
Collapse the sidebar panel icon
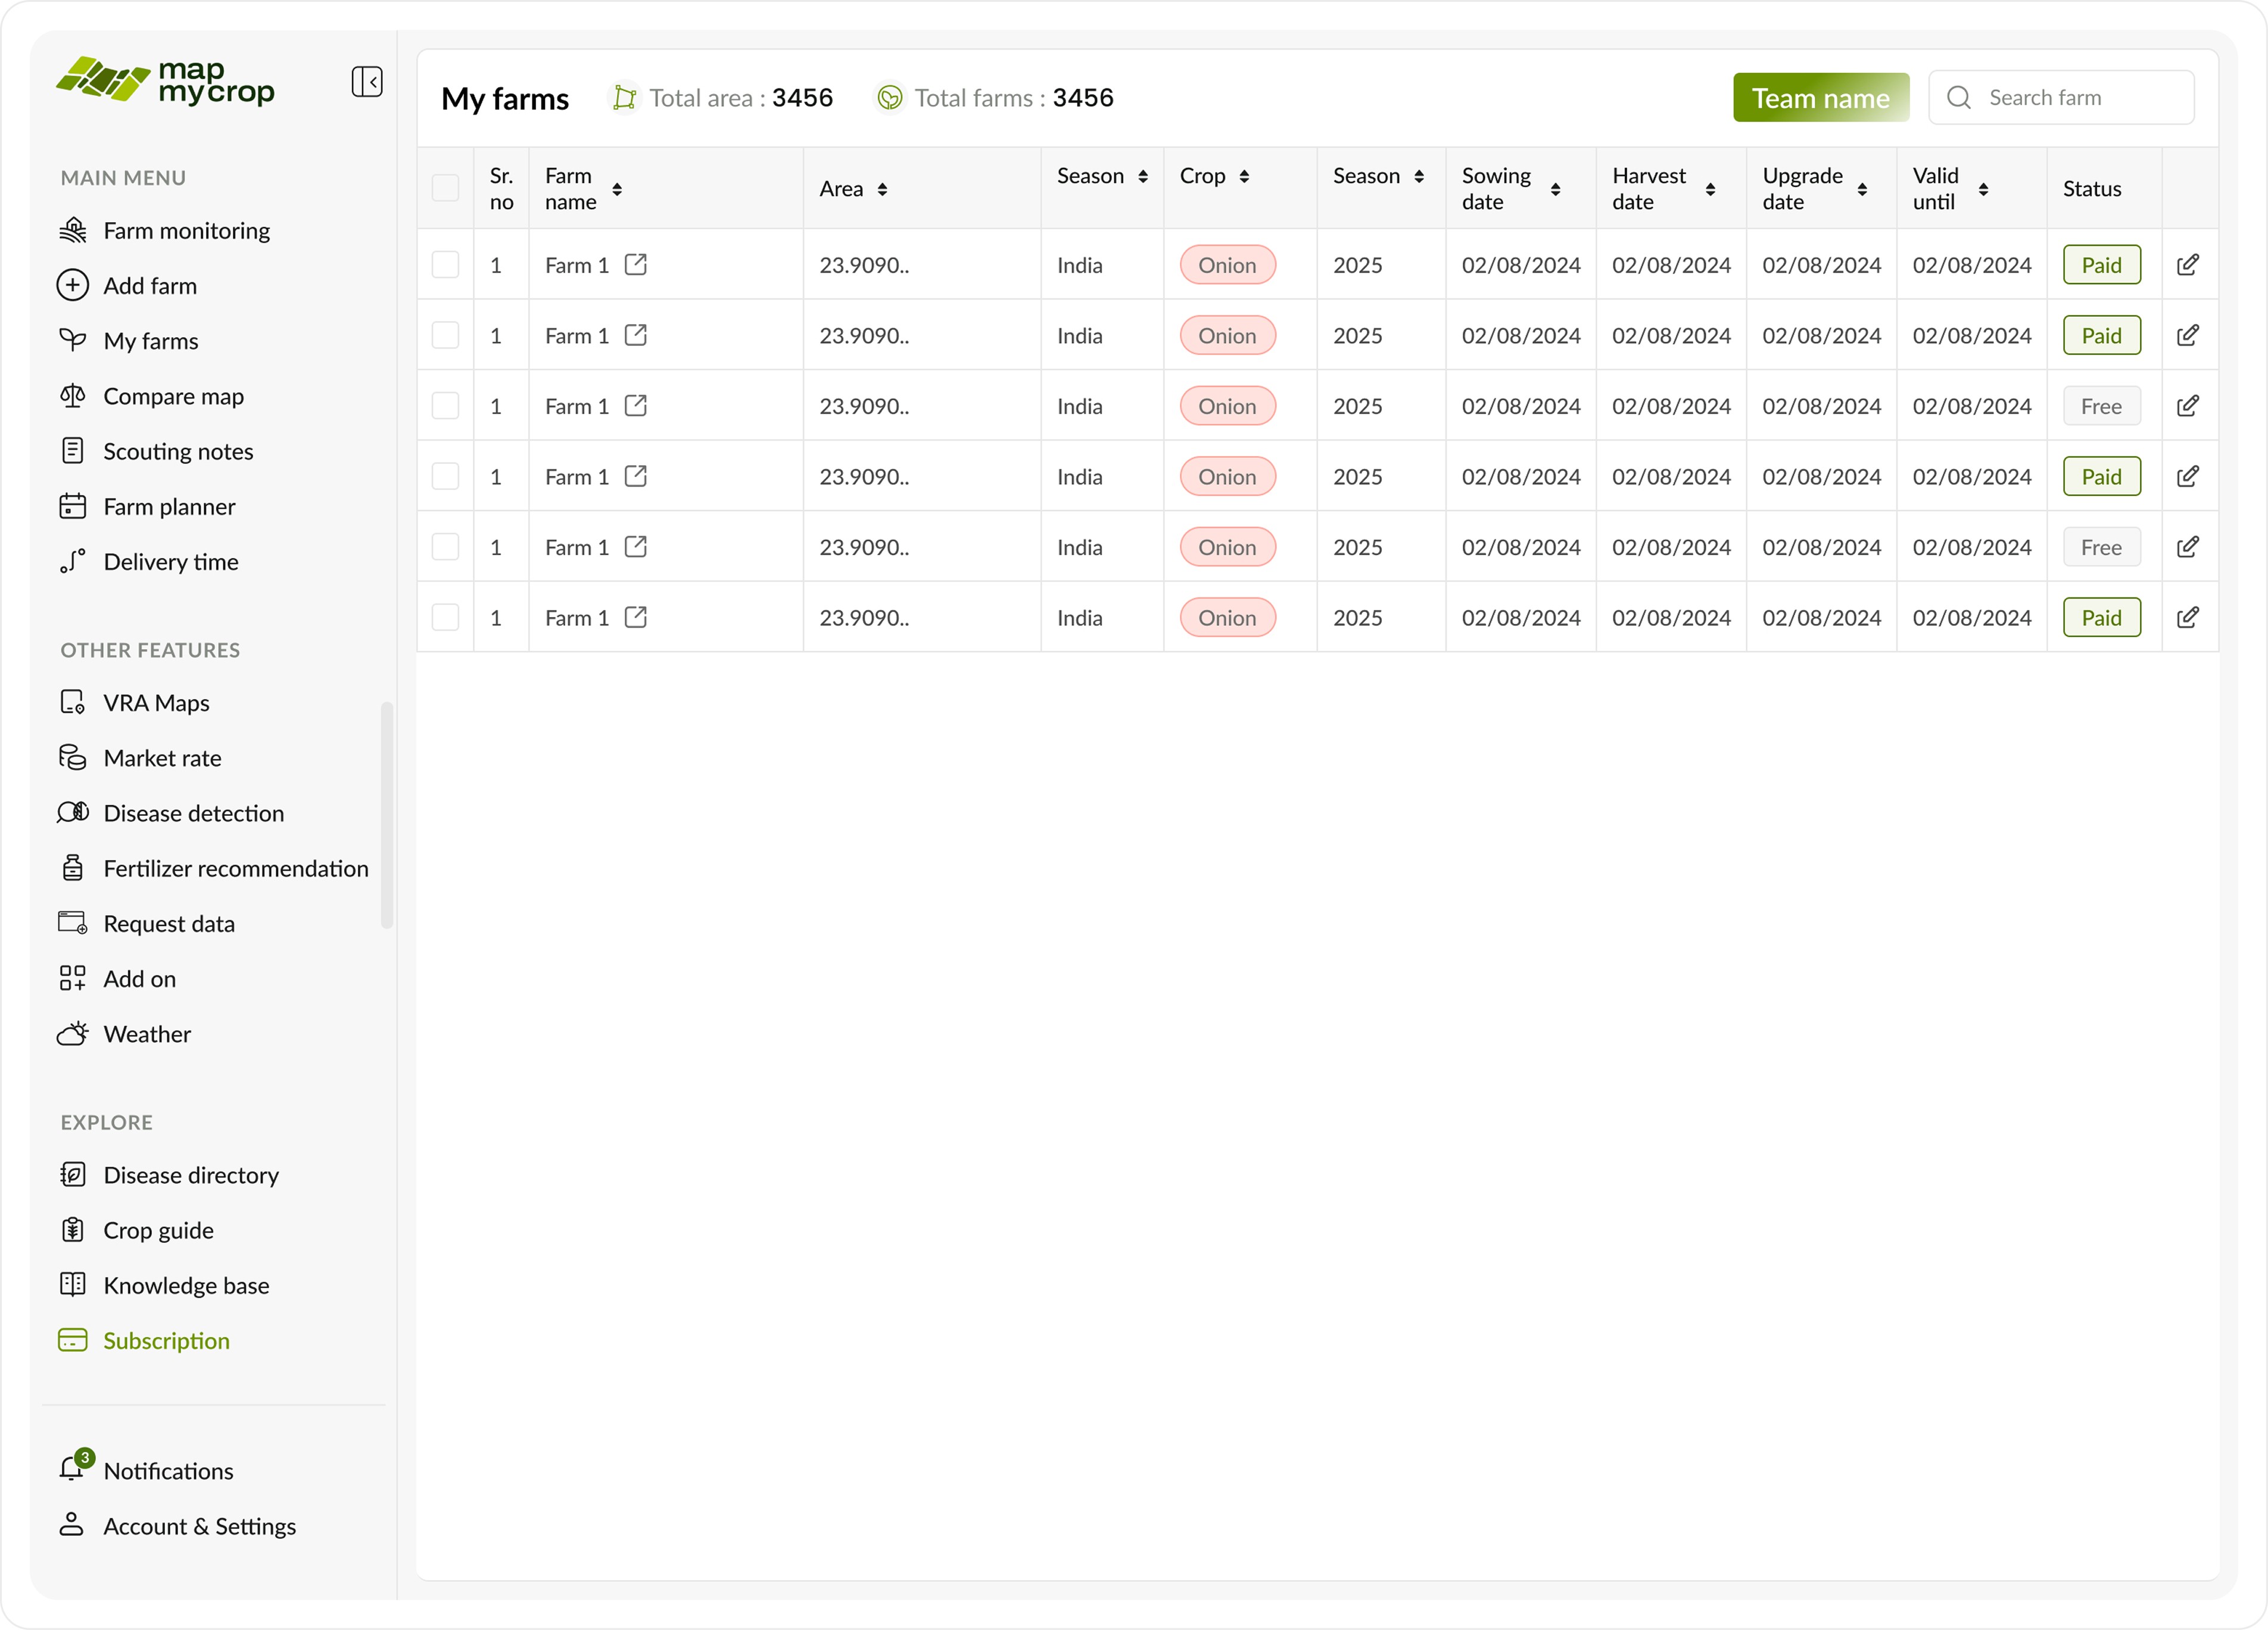click(x=367, y=81)
